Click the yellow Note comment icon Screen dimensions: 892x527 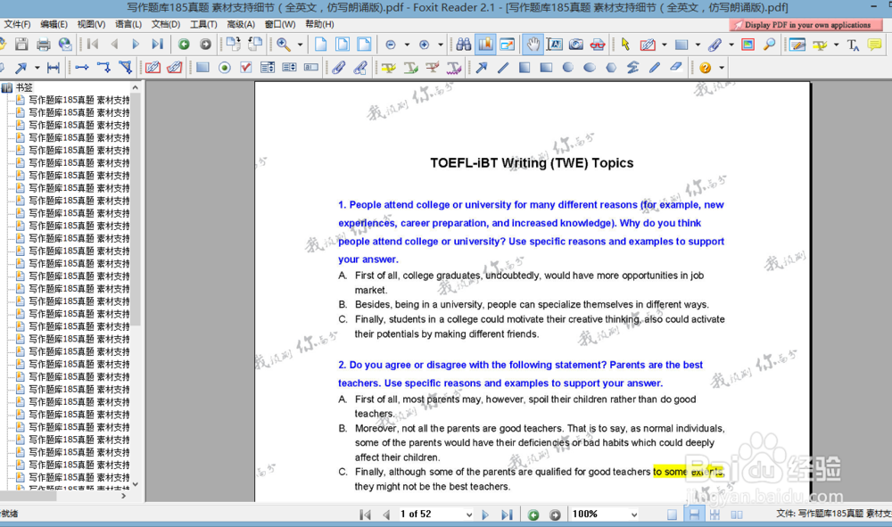point(875,45)
